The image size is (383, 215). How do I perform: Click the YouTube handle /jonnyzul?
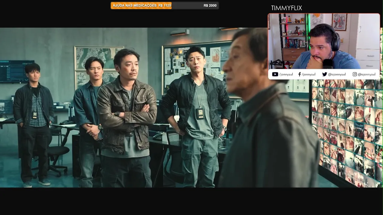286,74
